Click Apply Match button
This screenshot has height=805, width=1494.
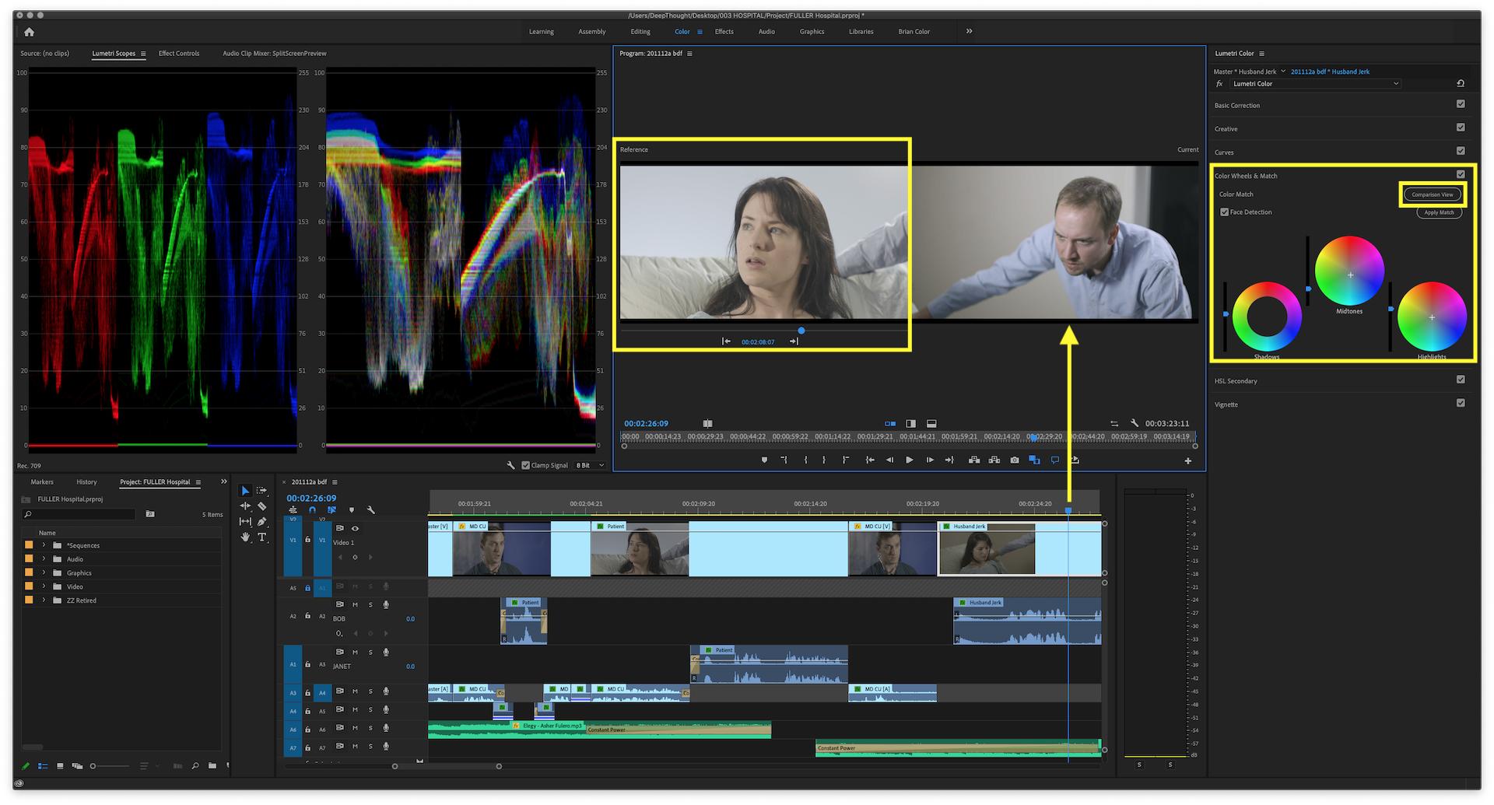[x=1439, y=212]
